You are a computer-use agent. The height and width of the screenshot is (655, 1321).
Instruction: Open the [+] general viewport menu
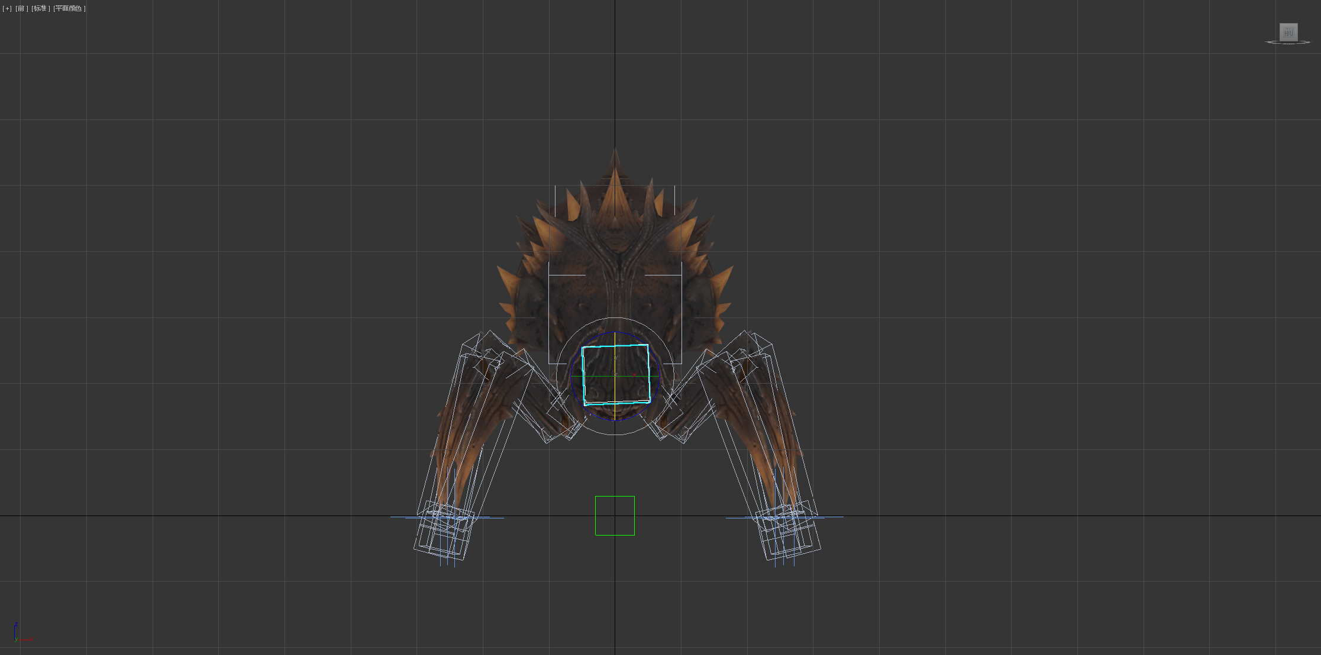pyautogui.click(x=7, y=8)
